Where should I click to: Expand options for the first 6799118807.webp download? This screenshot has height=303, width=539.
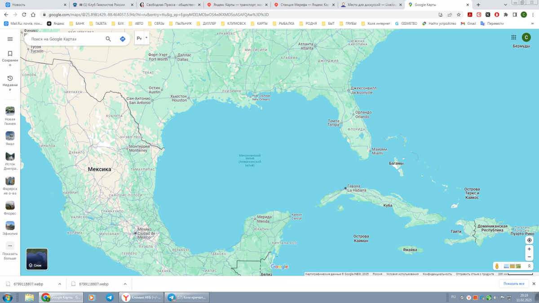60,284
